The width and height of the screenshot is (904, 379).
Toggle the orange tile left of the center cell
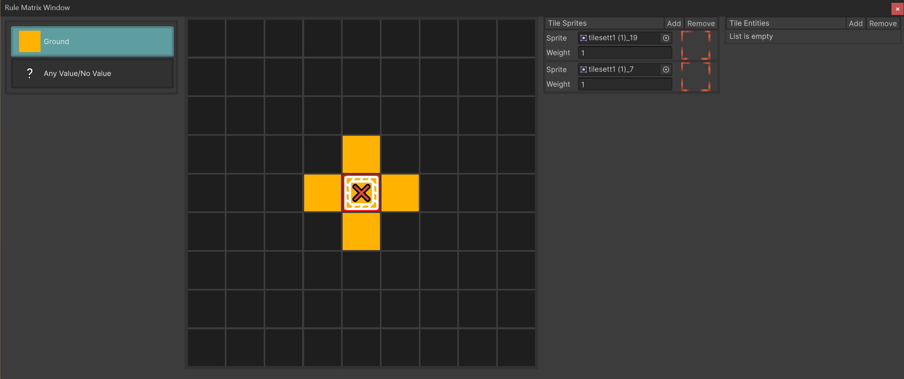click(322, 193)
